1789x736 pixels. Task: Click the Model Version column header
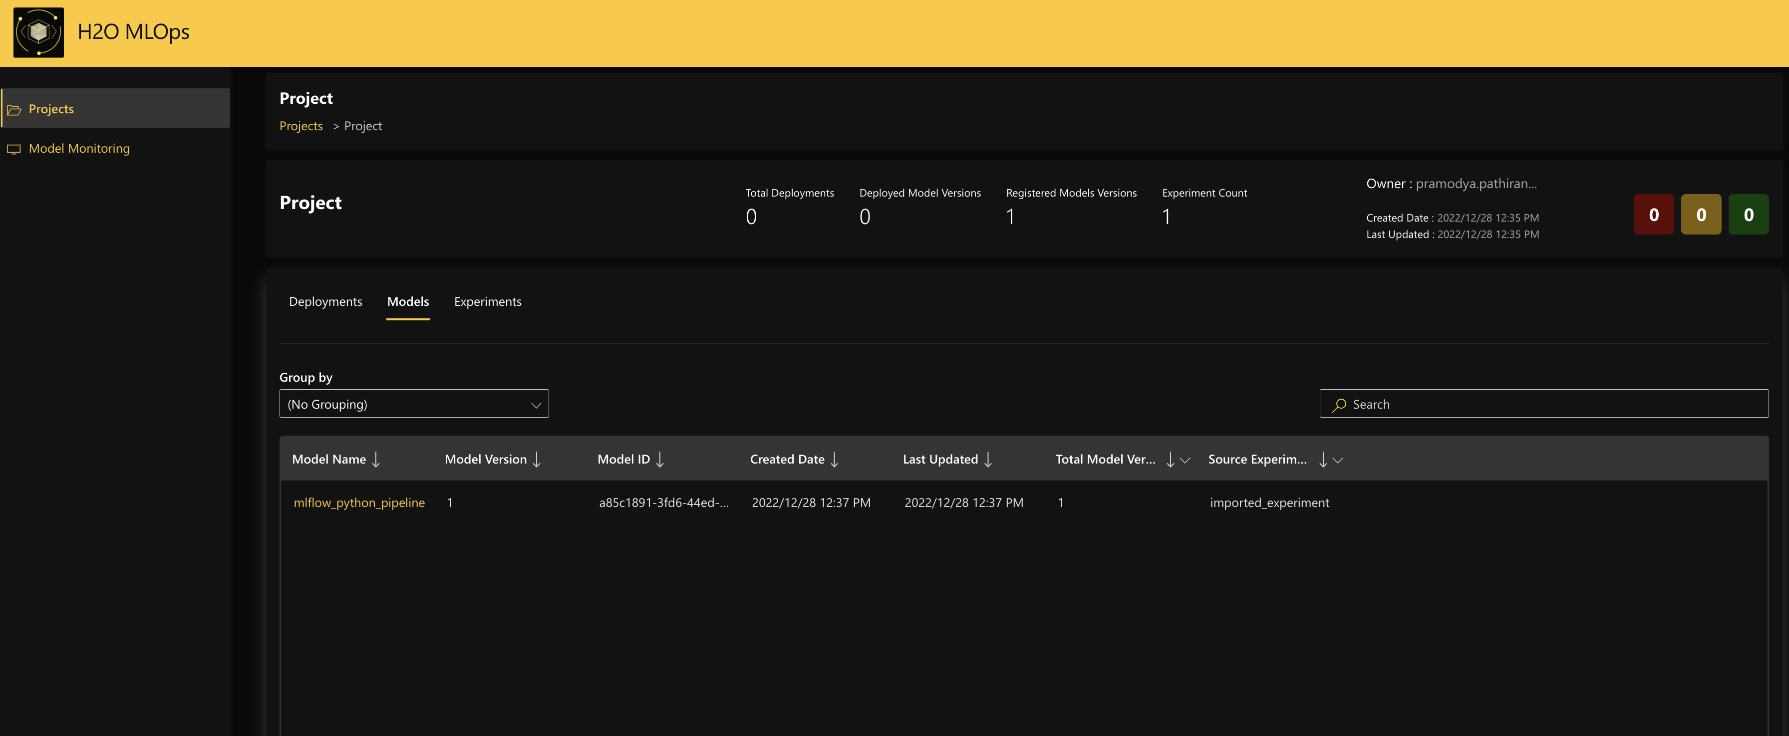[486, 460]
